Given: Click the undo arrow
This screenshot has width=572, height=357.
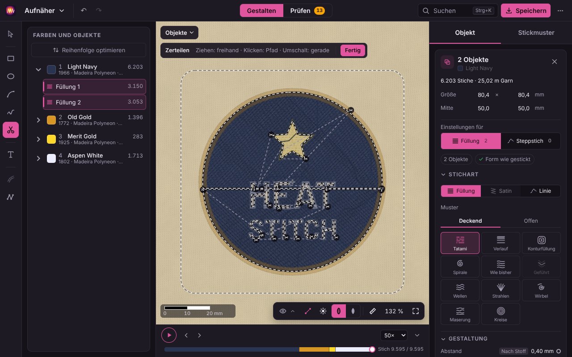Looking at the screenshot, I should pyautogui.click(x=84, y=10).
